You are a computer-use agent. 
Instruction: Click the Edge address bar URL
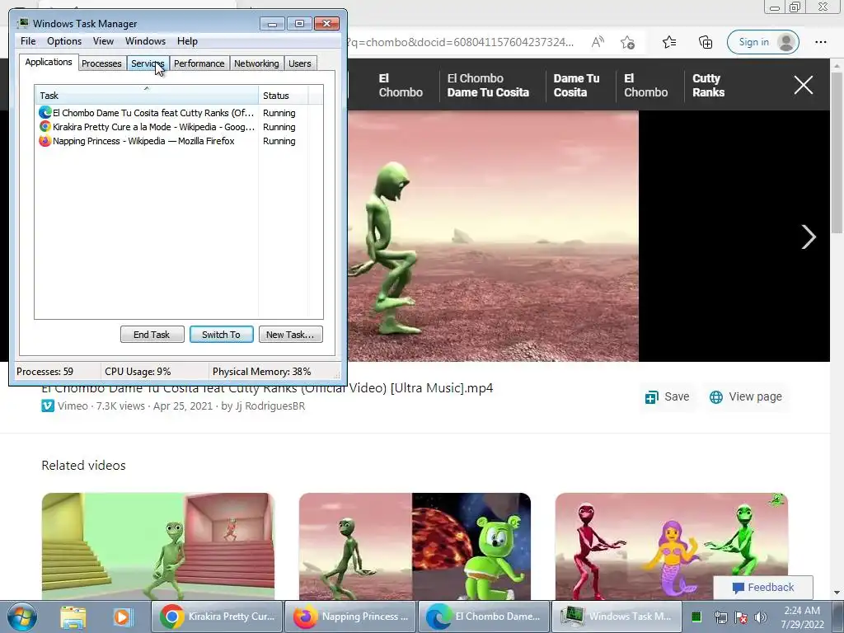(460, 42)
